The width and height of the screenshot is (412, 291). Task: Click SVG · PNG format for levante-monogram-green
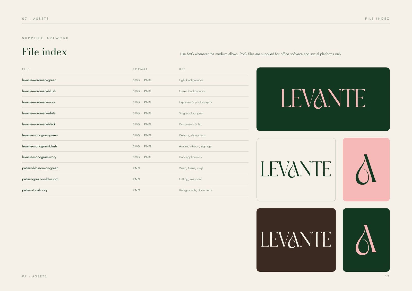coord(142,135)
